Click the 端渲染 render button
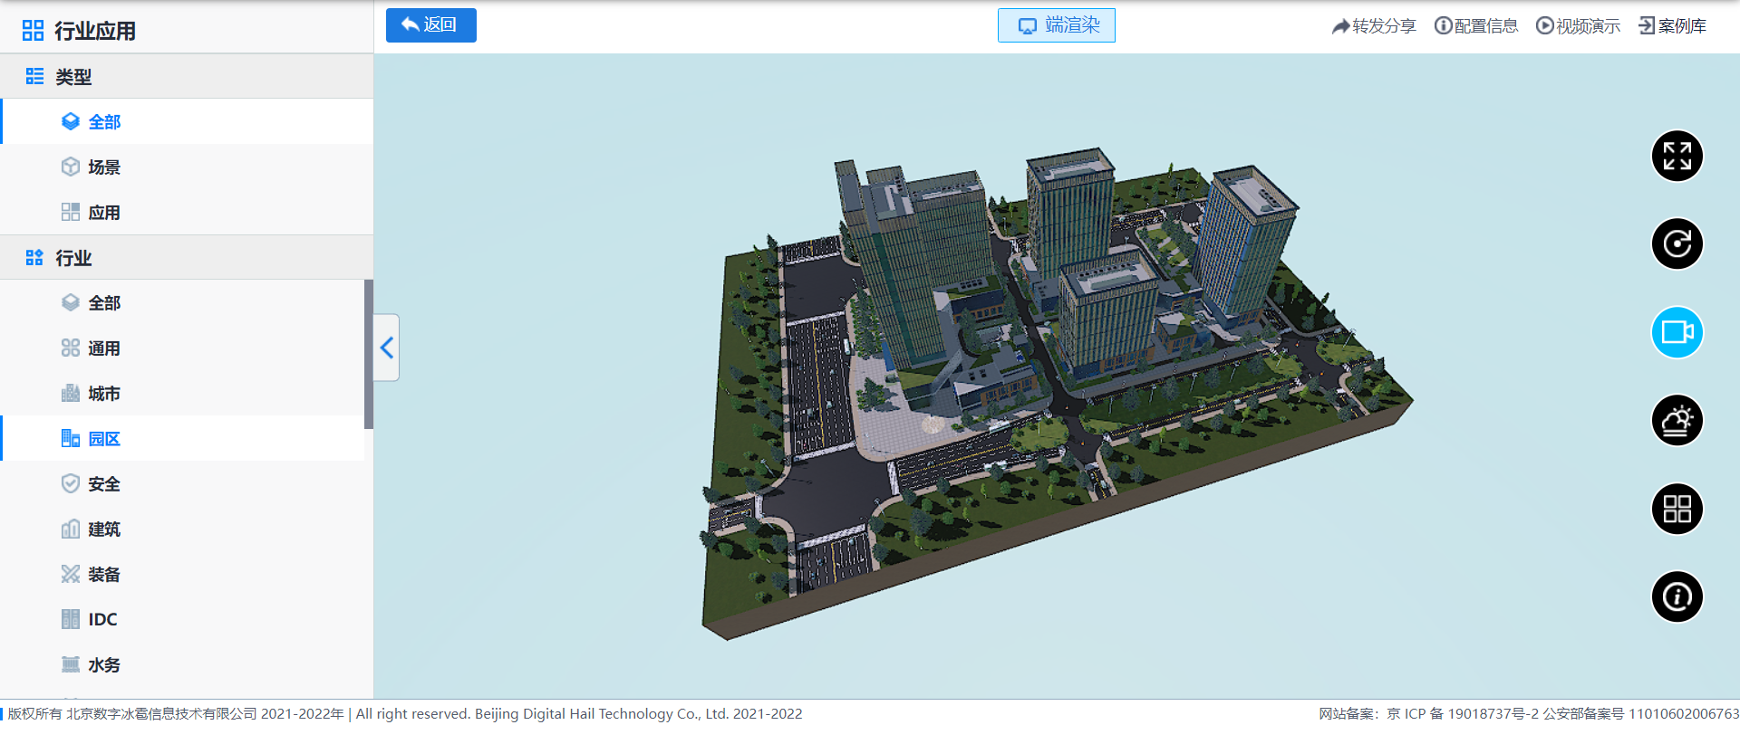The width and height of the screenshot is (1740, 744). tap(1057, 25)
